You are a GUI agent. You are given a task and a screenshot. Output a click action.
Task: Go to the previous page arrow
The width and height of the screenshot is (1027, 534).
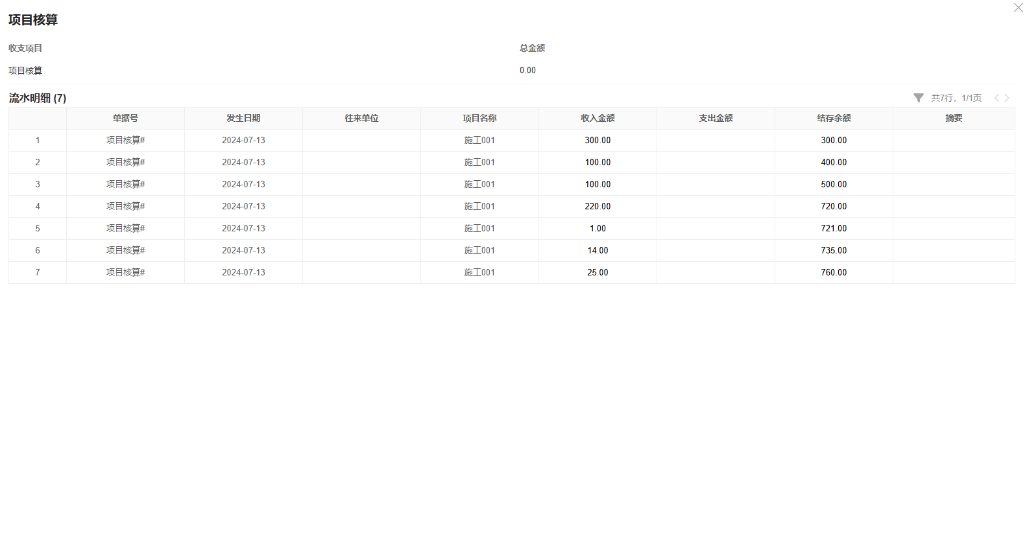coord(996,98)
